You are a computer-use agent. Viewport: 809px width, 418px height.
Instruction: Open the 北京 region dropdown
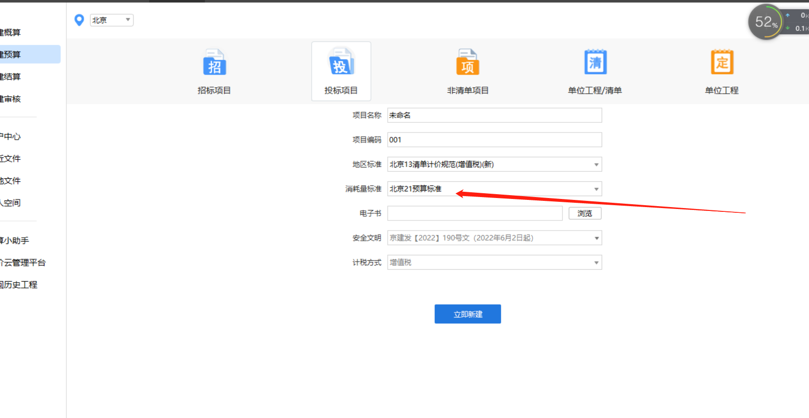click(x=112, y=20)
